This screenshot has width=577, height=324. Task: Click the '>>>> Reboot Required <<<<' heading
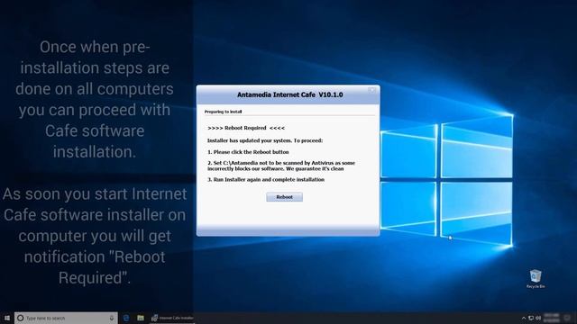[x=246, y=128]
